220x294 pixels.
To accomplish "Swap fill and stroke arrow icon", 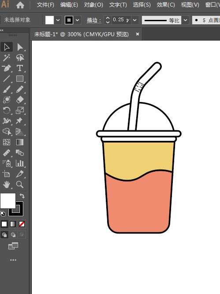I will click(x=22, y=196).
